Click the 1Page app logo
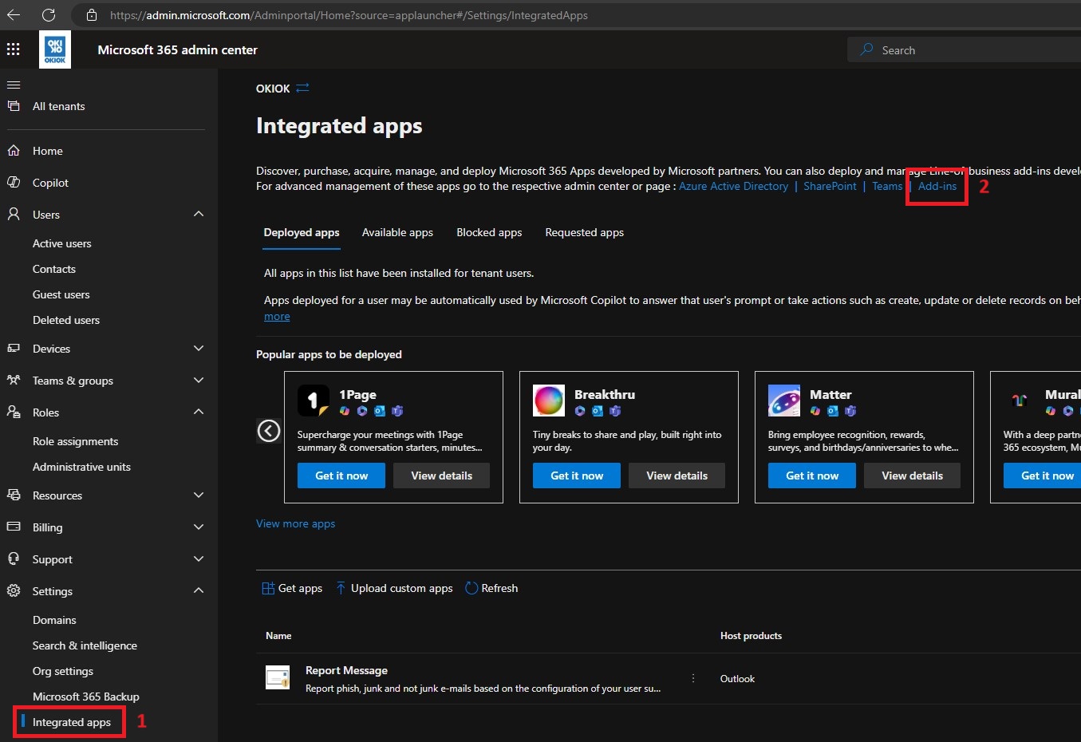The height and width of the screenshot is (742, 1081). coord(314,401)
